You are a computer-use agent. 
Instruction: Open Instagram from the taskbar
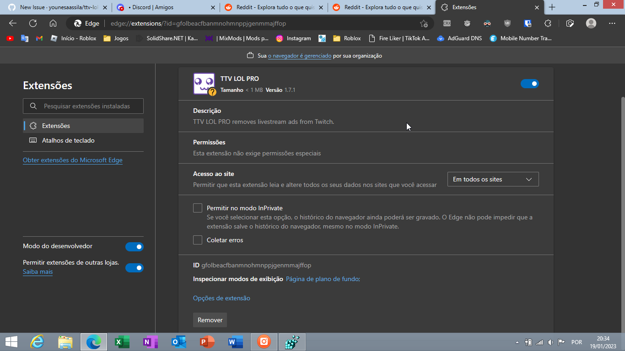pos(263,341)
